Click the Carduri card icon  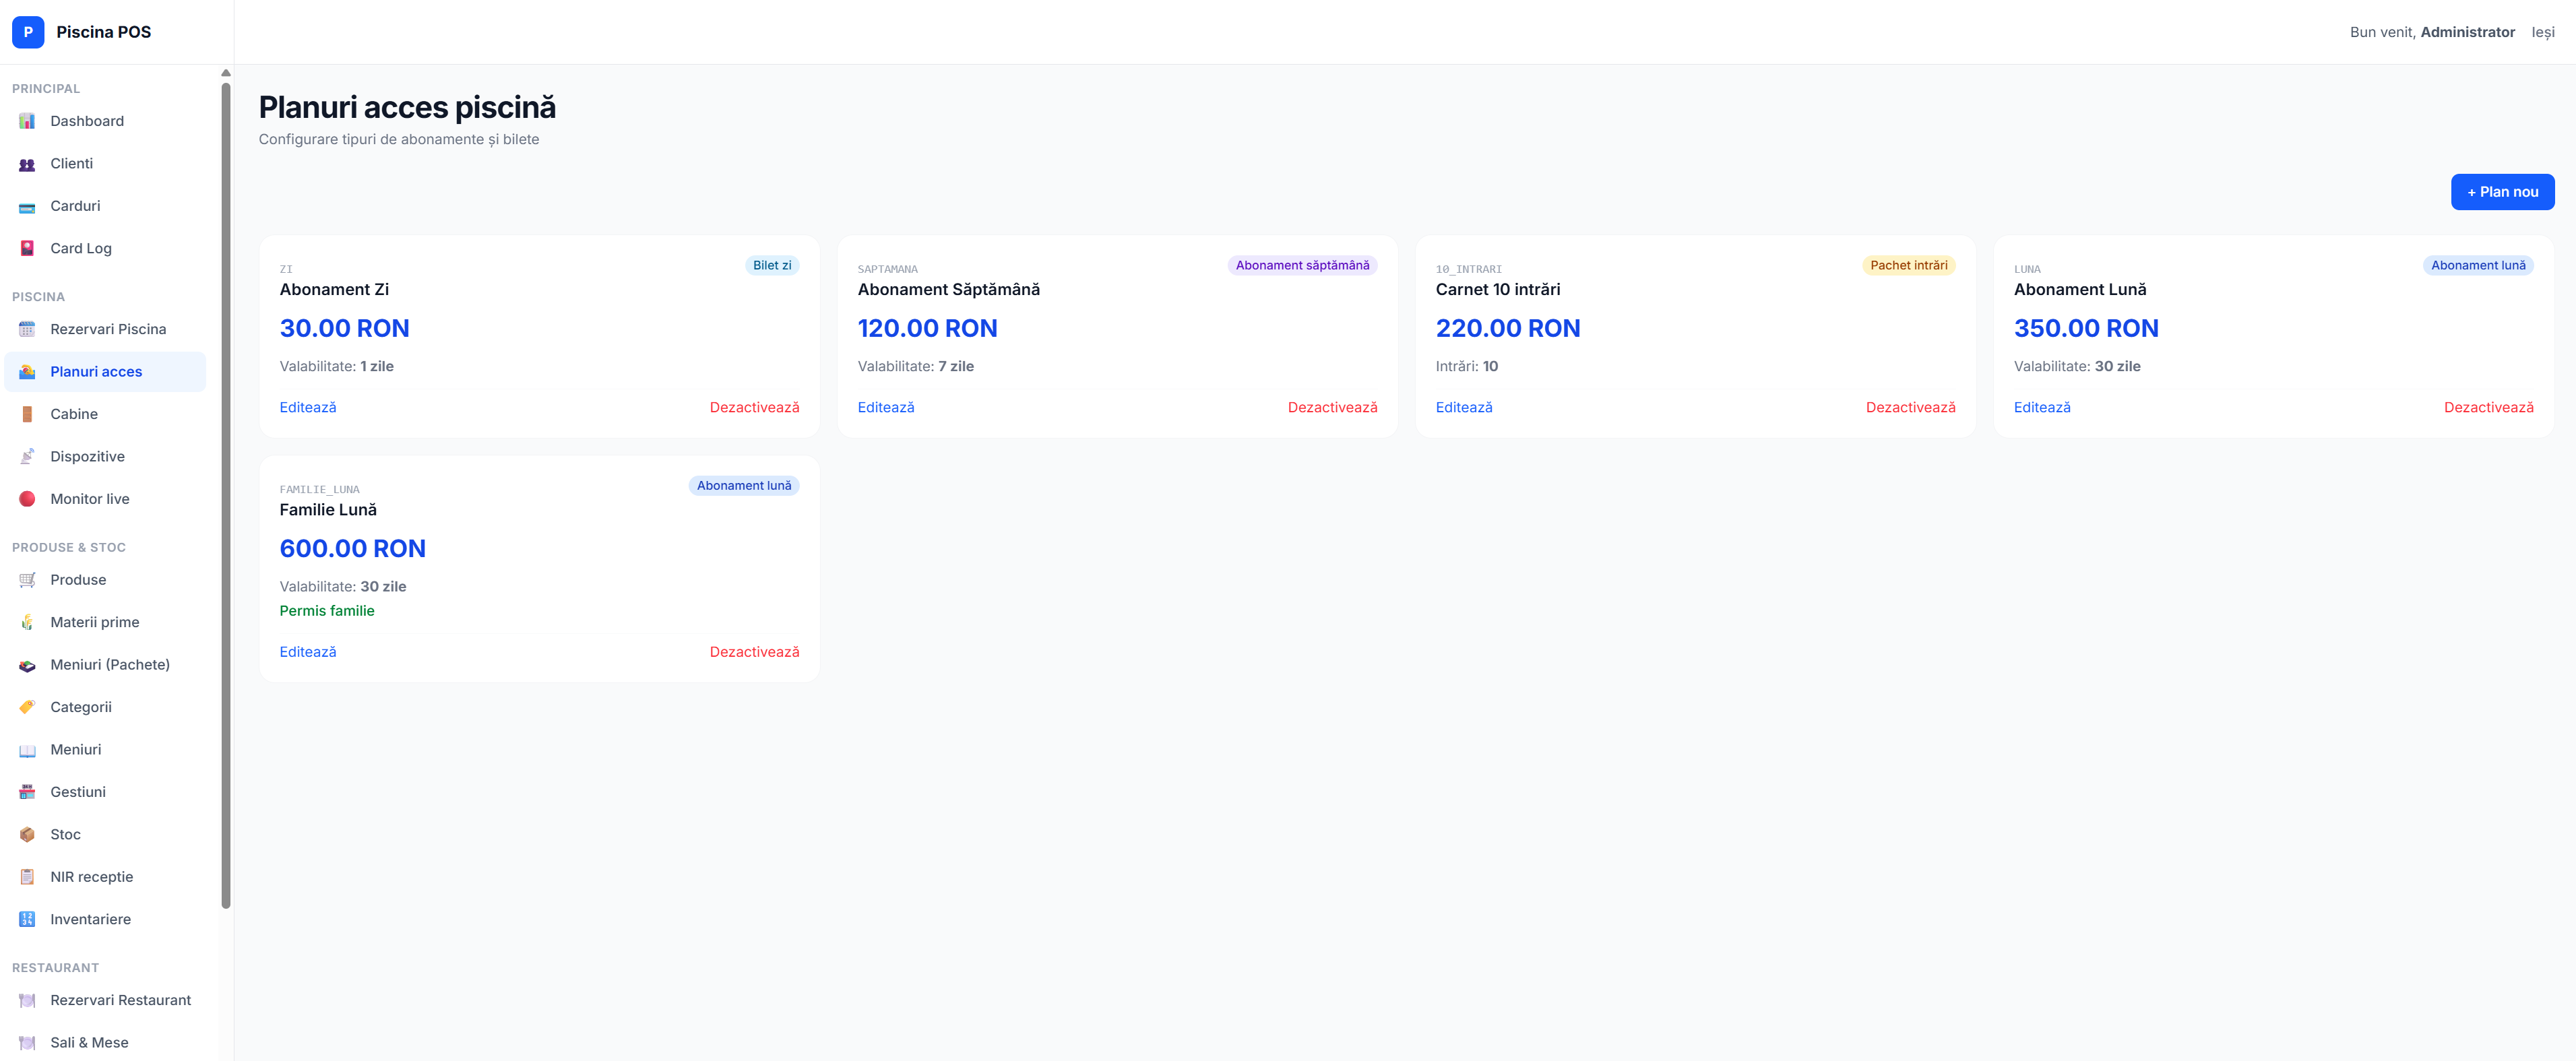[x=27, y=206]
